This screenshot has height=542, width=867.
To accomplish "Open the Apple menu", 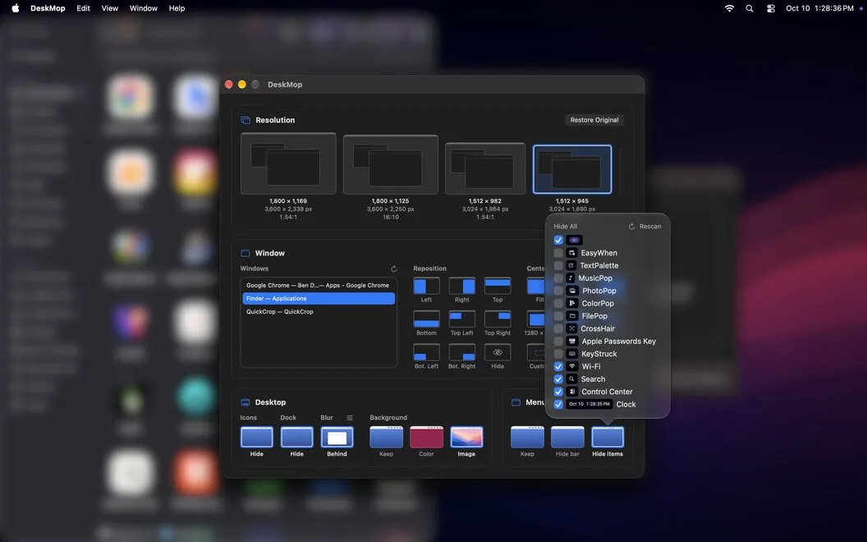I will coord(16,8).
